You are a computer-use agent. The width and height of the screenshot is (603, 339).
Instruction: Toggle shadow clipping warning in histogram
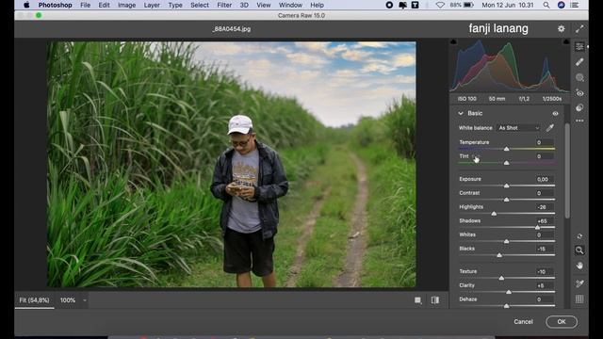453,41
